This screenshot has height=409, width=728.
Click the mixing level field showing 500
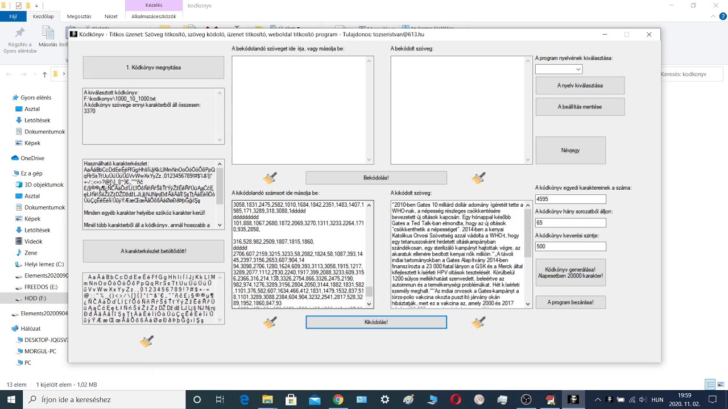pos(570,247)
